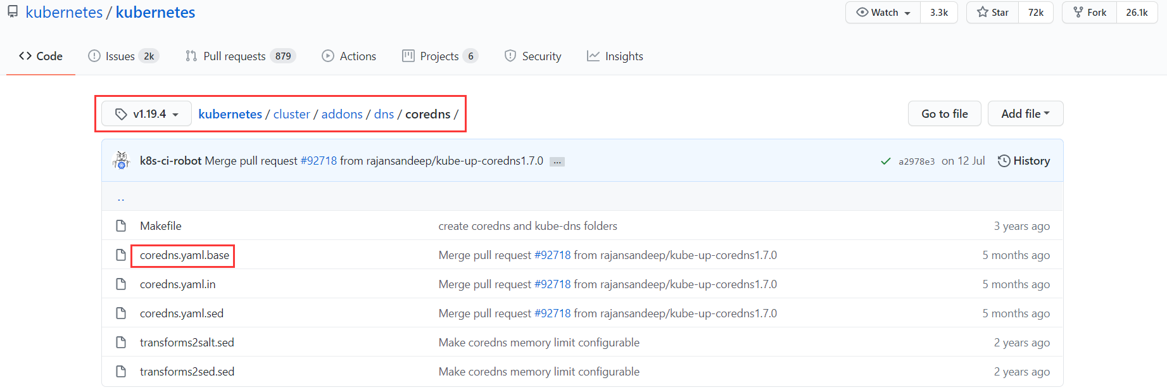Click file icon next to transforms2sed.sed

121,372
